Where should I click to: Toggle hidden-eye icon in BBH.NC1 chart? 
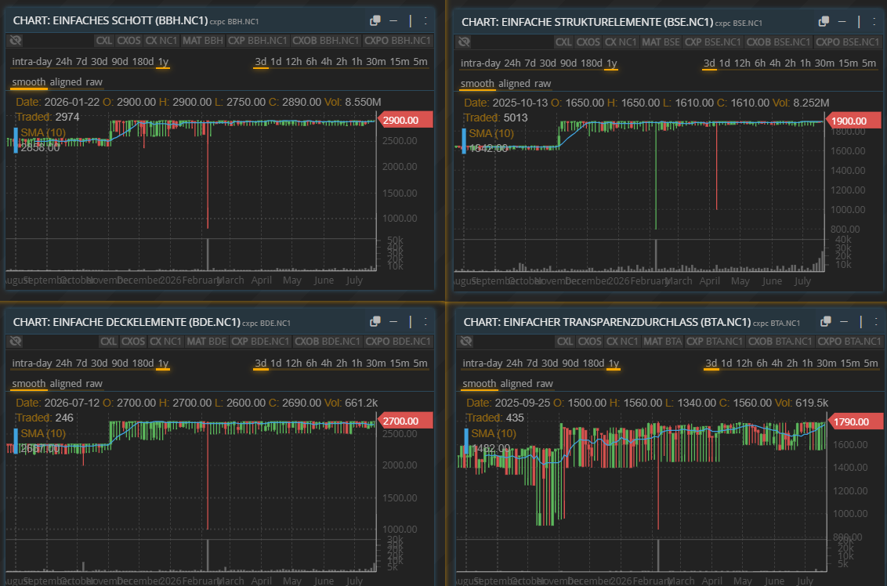(15, 40)
